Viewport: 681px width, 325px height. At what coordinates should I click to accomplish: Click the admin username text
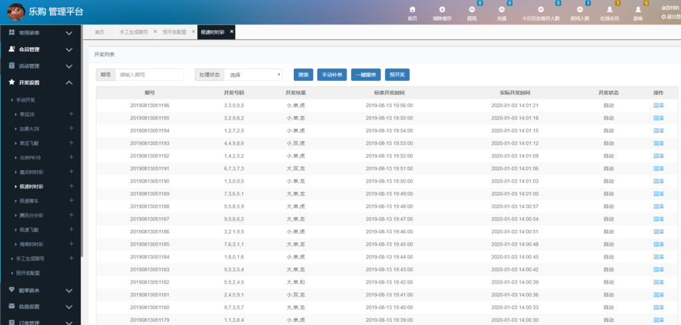pyautogui.click(x=671, y=7)
